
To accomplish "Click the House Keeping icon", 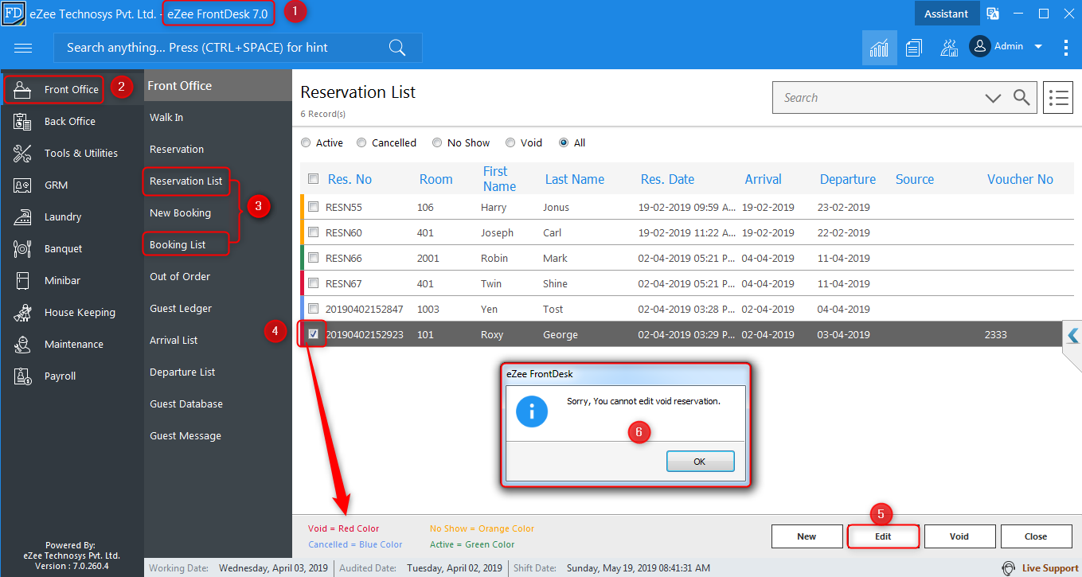I will (22, 312).
